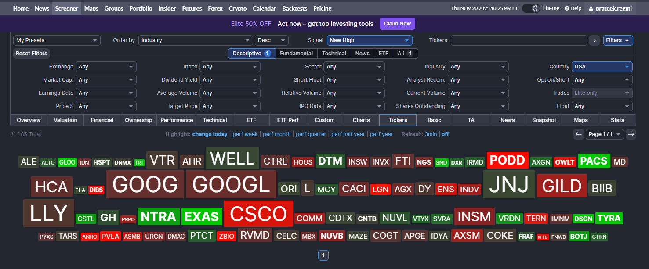649x269 pixels.
Task: Open the Sector filter dropdown
Action: [x=354, y=67]
